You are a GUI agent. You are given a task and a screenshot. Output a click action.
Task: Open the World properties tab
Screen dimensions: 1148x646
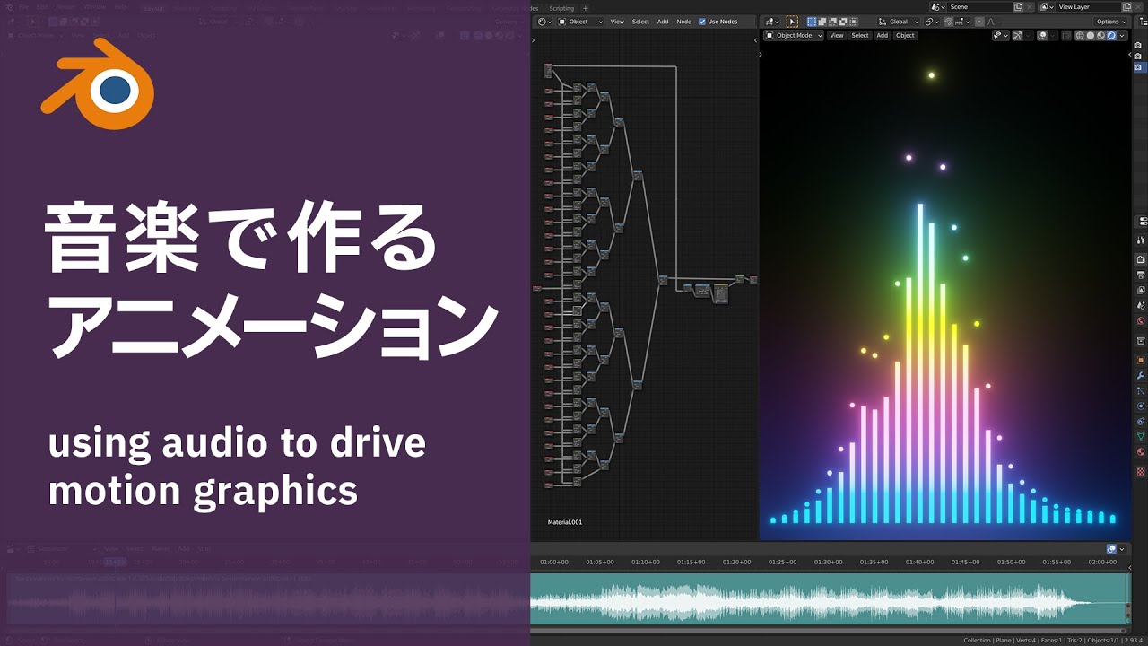1141,320
